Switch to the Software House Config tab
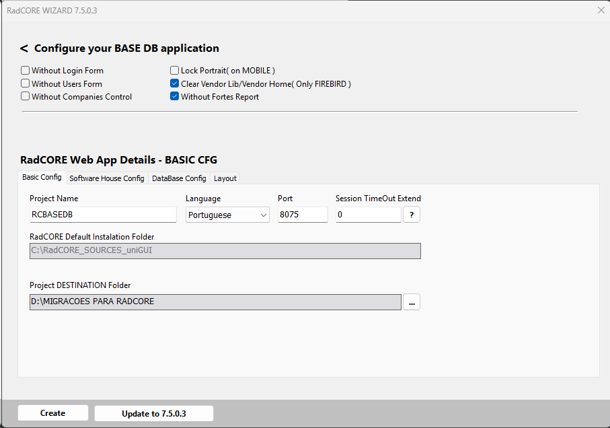 pyautogui.click(x=106, y=178)
